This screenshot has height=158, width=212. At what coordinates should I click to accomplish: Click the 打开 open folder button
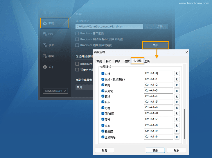(x=160, y=27)
